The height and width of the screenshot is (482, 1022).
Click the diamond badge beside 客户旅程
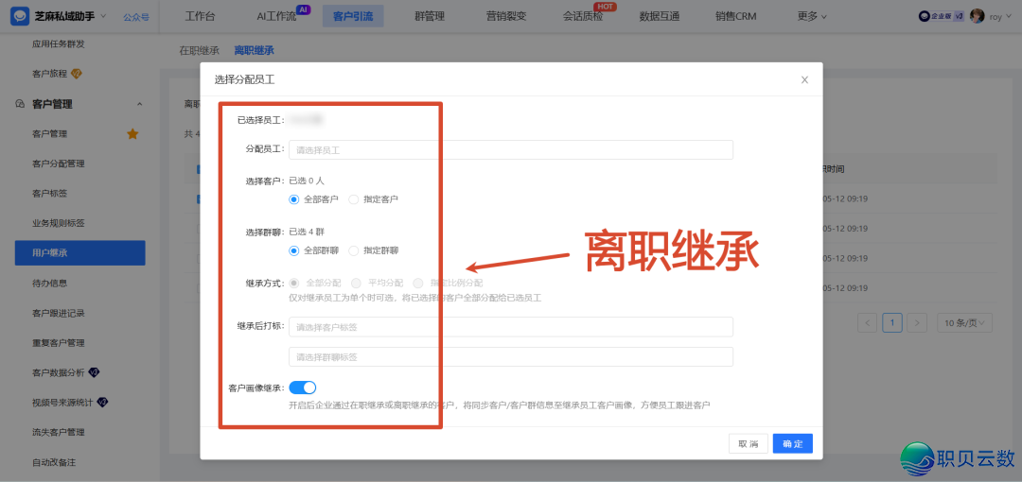(76, 73)
